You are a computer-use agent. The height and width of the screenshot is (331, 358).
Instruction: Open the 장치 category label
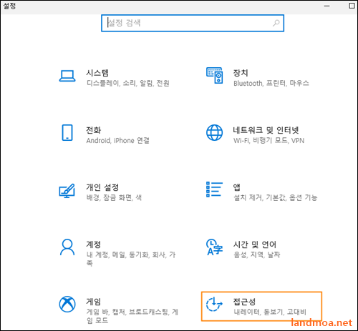tap(241, 73)
